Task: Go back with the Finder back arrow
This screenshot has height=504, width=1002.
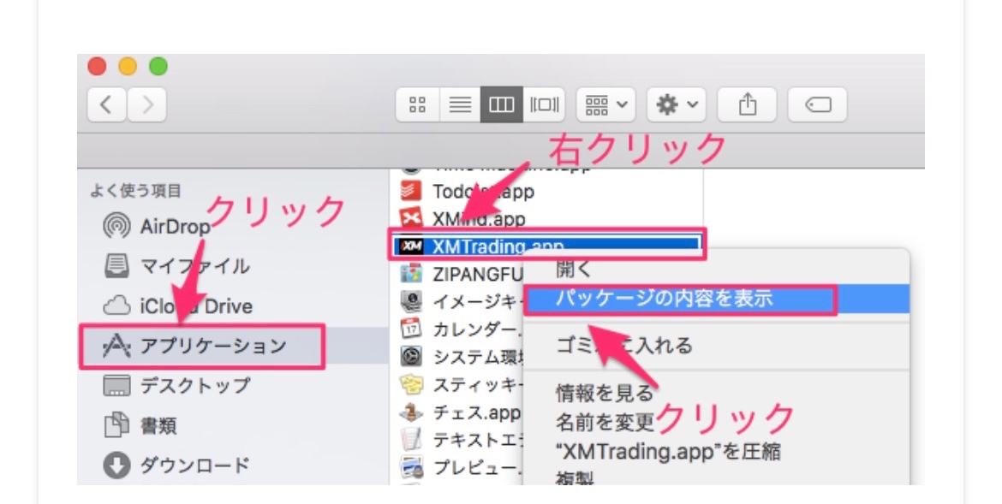Action: coord(107,104)
